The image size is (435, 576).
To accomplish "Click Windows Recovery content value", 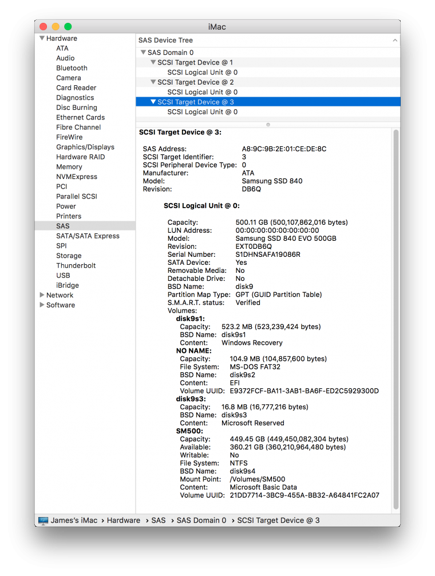I will 252,343.
